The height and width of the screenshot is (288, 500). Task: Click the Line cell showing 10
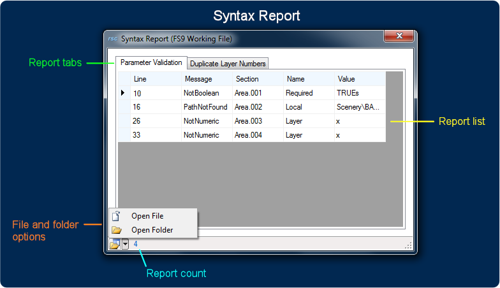pyautogui.click(x=156, y=93)
